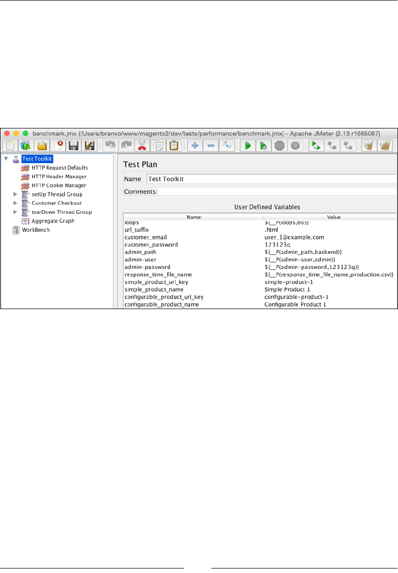Cut selection with the scissors icon
The image size is (398, 573).
coord(142,146)
